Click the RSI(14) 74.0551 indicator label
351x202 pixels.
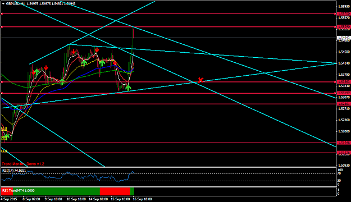tap(14, 171)
